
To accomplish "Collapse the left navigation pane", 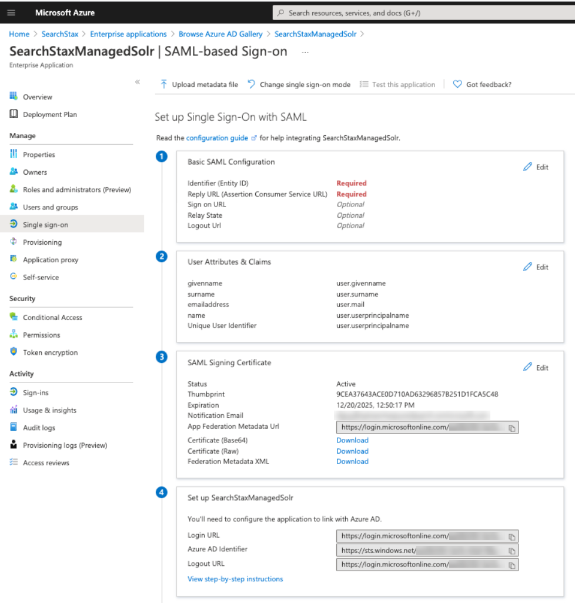I will (138, 82).
